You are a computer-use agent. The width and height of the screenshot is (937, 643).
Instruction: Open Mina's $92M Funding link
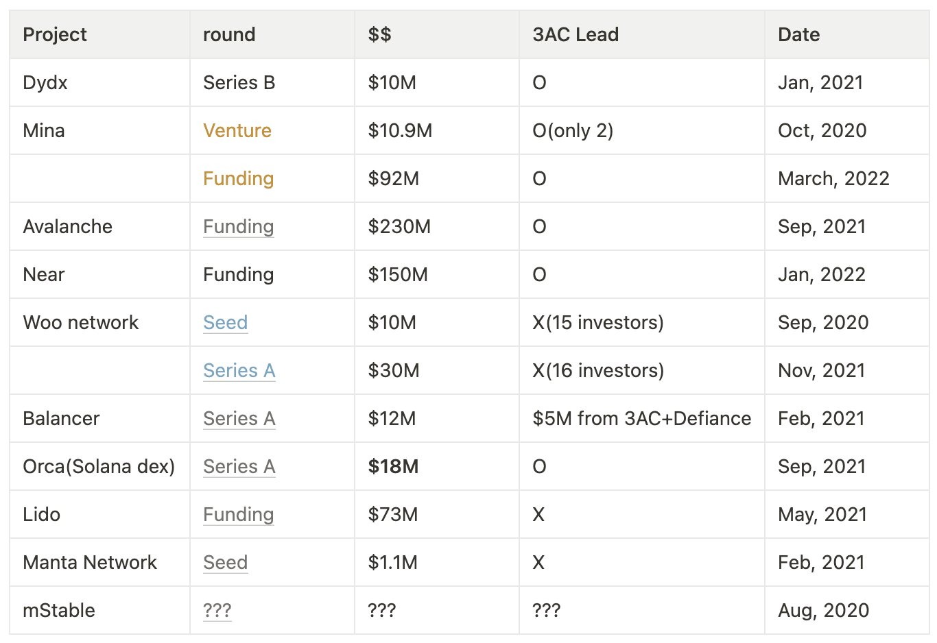[238, 178]
